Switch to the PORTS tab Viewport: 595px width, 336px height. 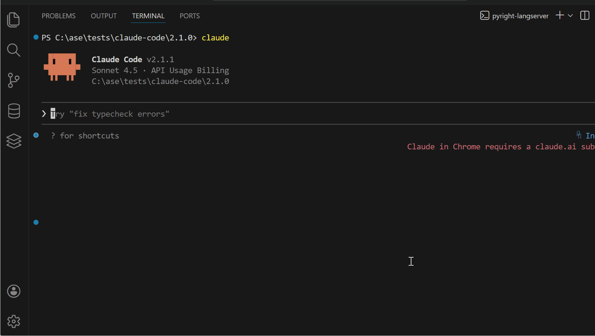point(190,16)
